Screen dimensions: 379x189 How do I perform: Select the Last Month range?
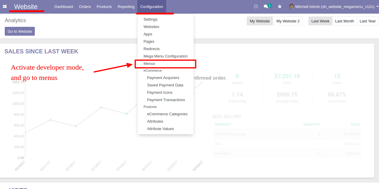click(344, 21)
